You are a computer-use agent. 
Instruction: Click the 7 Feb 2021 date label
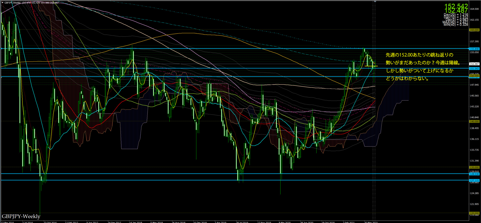[x=349, y=222]
